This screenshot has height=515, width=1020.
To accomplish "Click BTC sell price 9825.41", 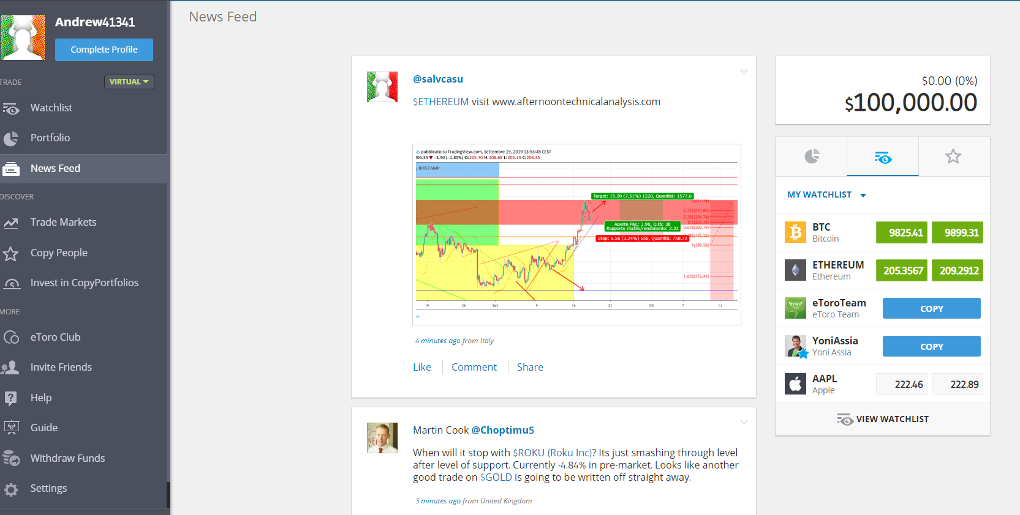I will (902, 232).
